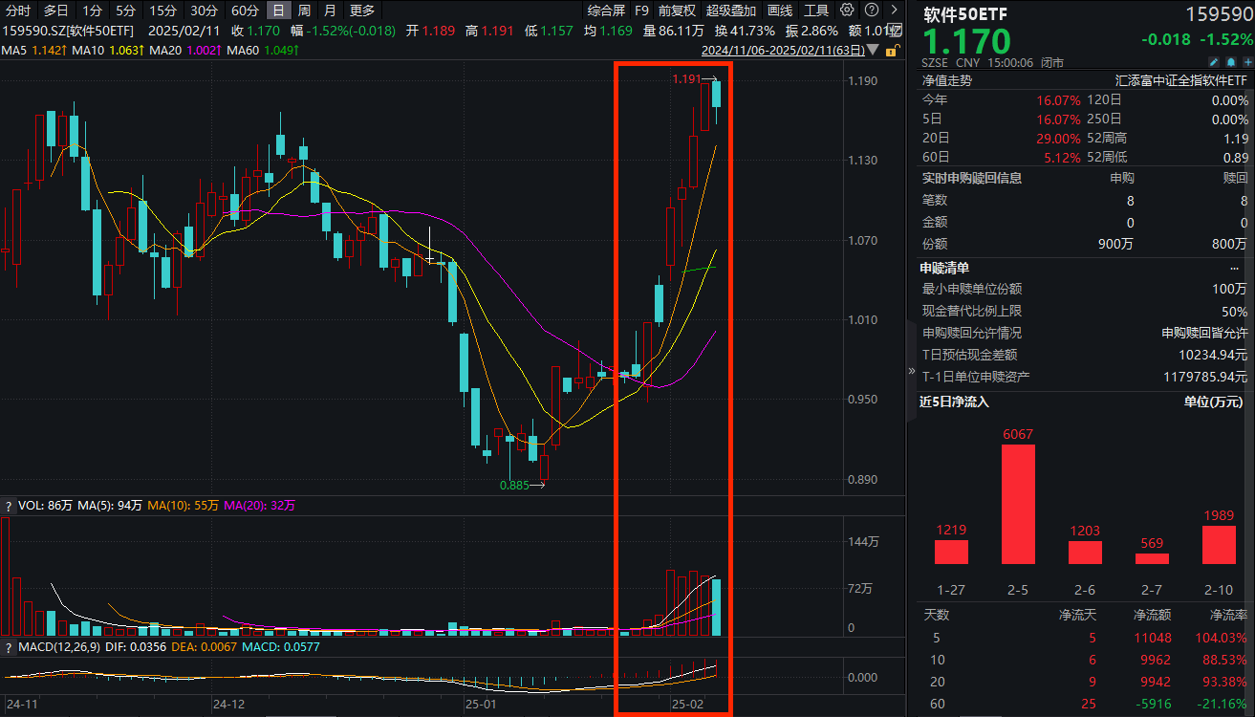
Task: Click the 软件50ETF title in right panel
Action: coord(964,14)
